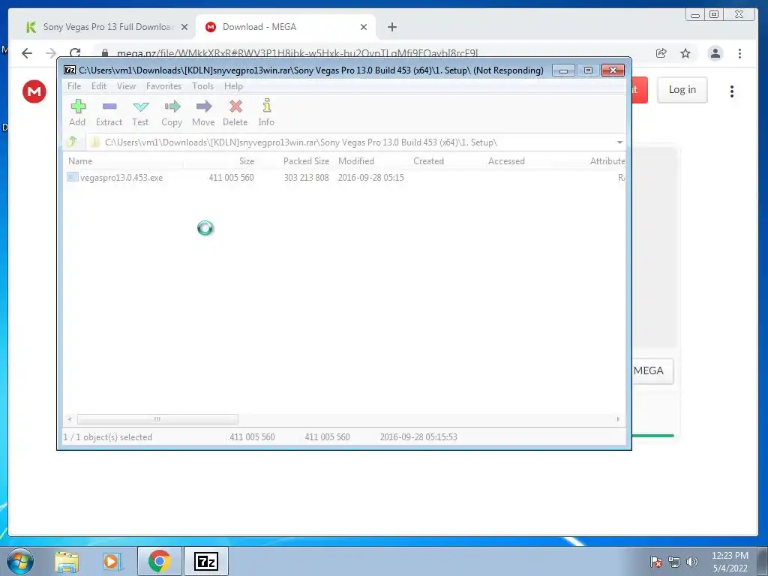Click the scrollbar left arrow in 7-Zip
This screenshot has width=768, height=576.
(x=70, y=419)
